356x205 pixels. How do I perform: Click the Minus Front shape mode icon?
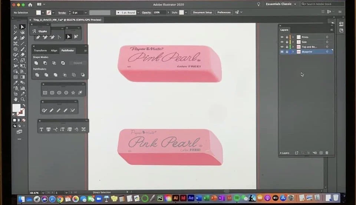[x=45, y=63]
